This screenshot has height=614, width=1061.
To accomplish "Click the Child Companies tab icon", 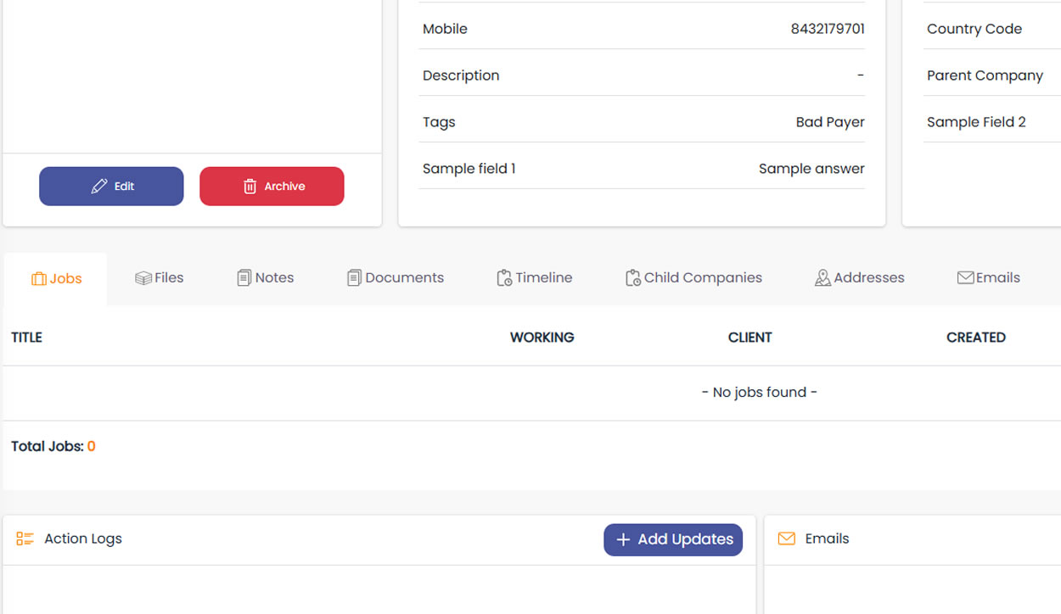I will click(x=632, y=278).
